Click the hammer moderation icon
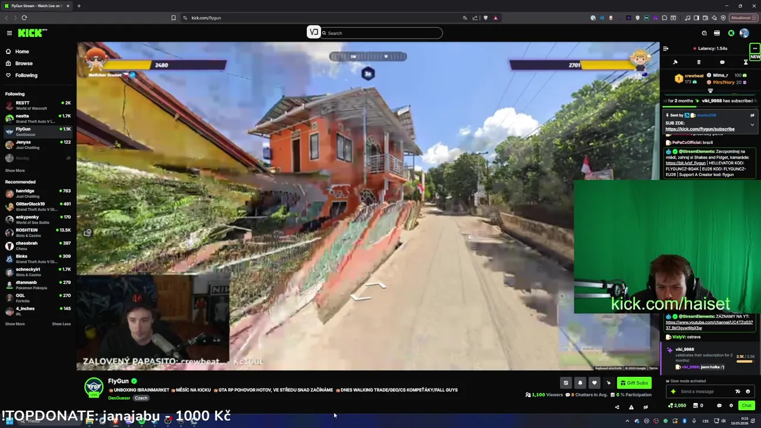Image resolution: width=761 pixels, height=428 pixels. click(675, 62)
